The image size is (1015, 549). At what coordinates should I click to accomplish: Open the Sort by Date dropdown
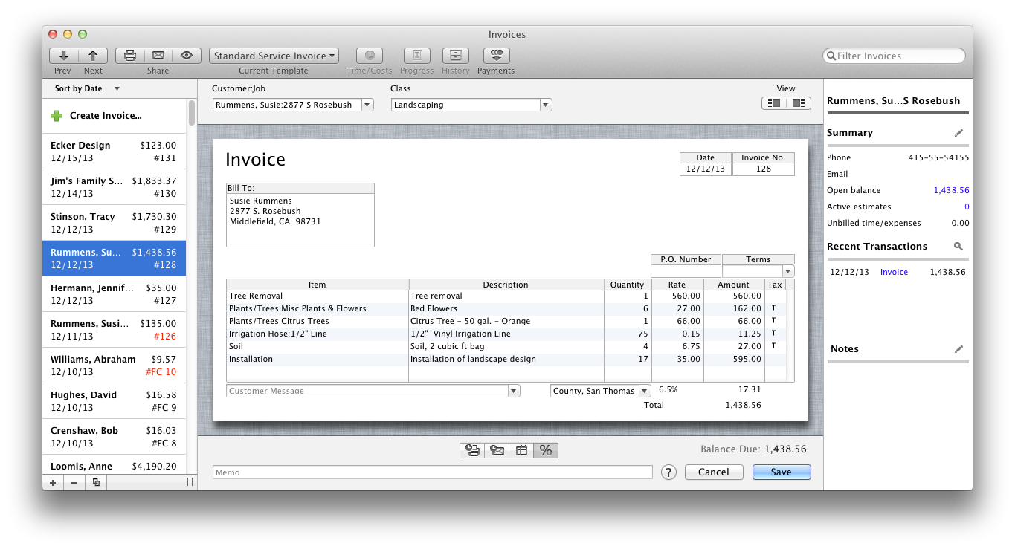(x=87, y=88)
